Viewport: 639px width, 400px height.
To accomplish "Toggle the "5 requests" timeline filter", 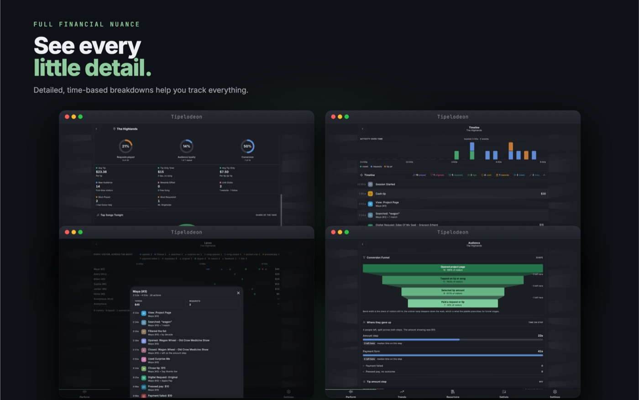I will (x=456, y=175).
